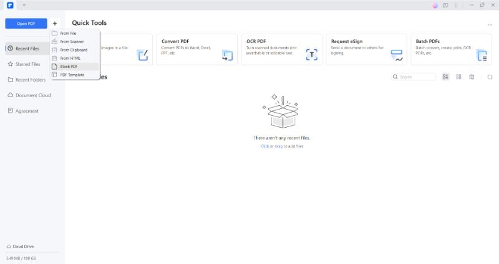499x264 pixels.
Task: Choose PDF Template menu entry
Action: tap(75, 75)
